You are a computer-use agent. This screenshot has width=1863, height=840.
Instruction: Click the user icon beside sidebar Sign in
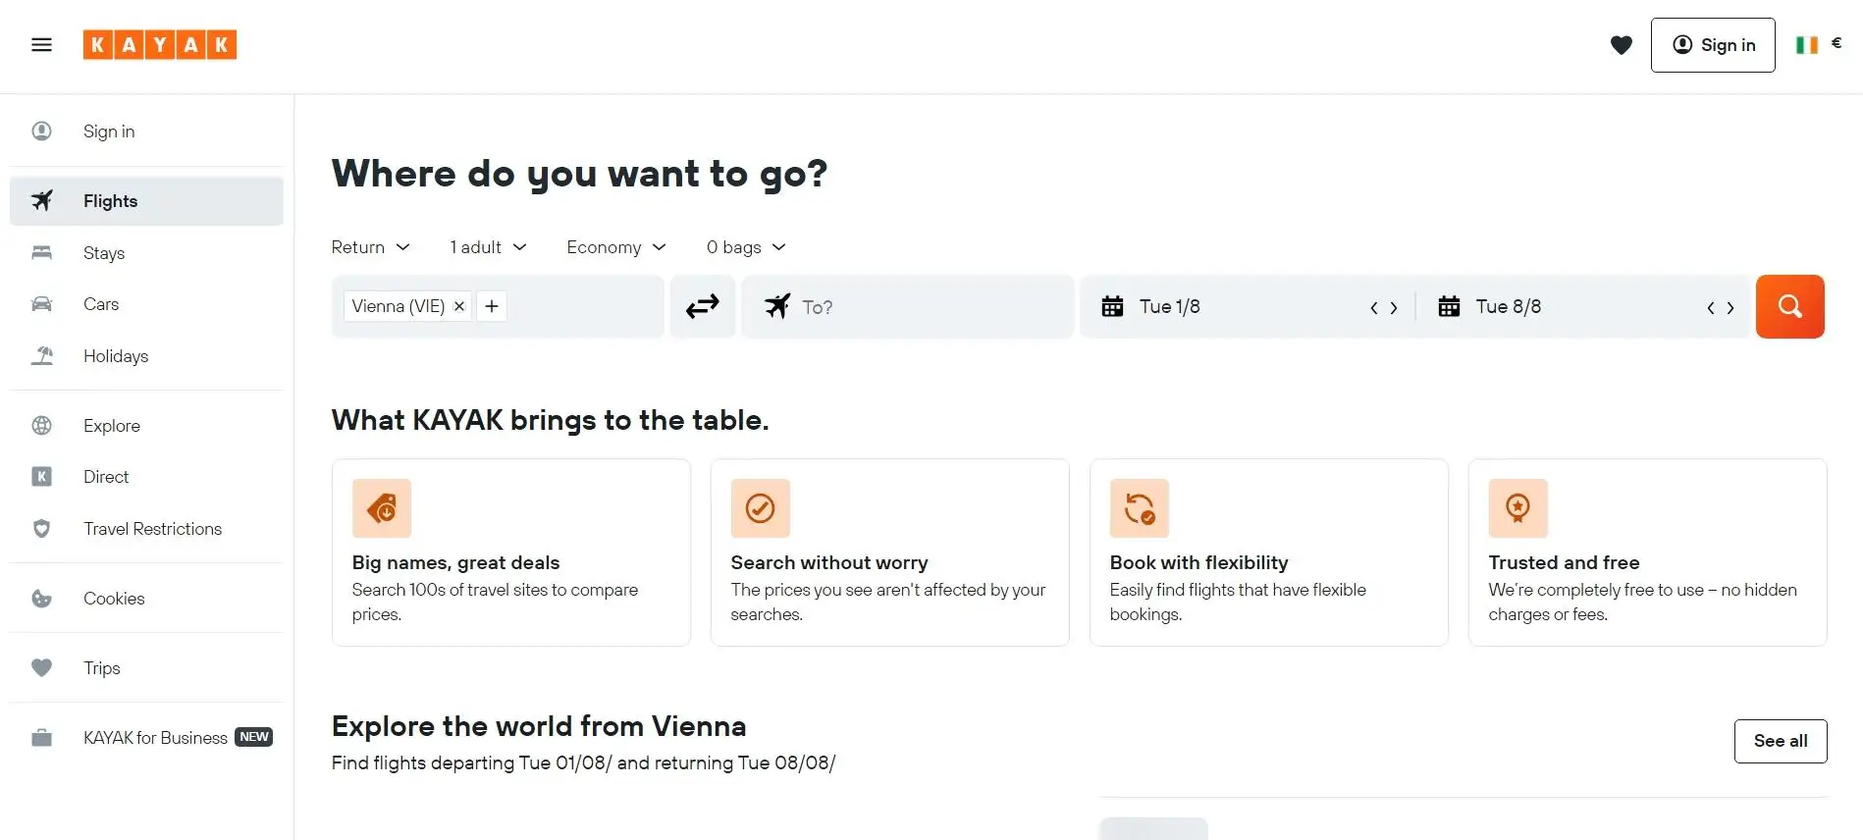click(41, 131)
